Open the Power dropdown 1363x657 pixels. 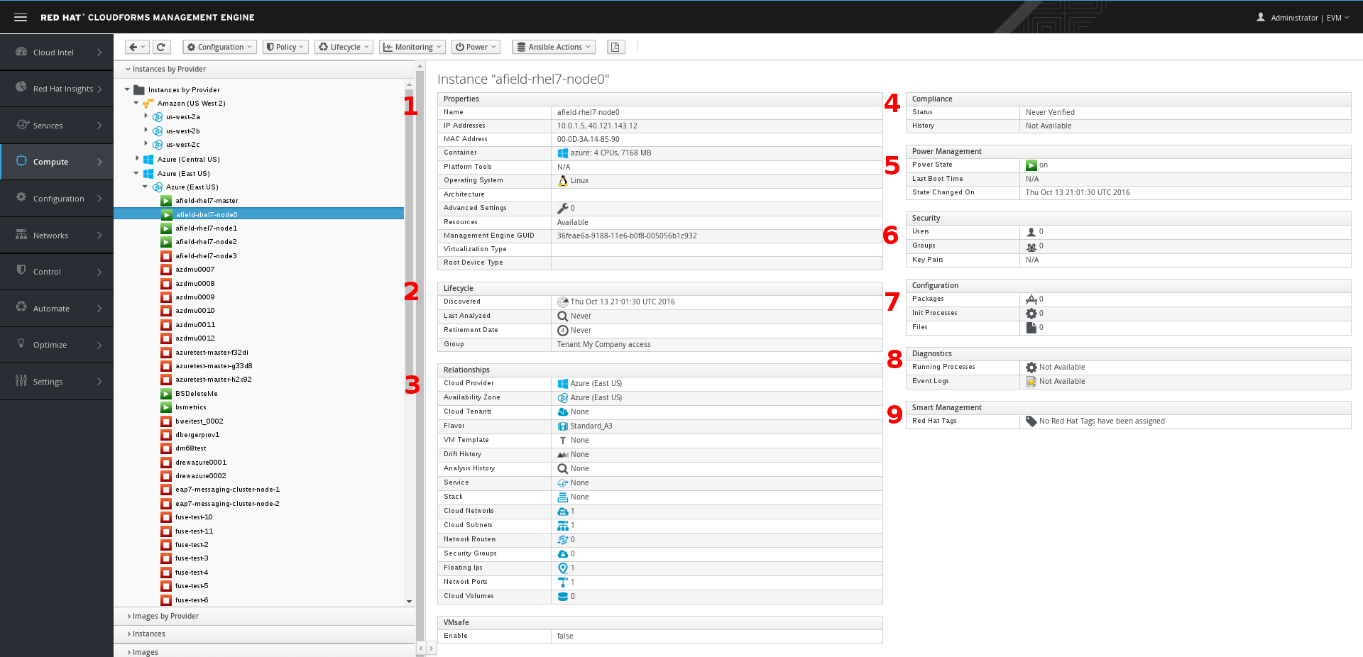(x=476, y=47)
